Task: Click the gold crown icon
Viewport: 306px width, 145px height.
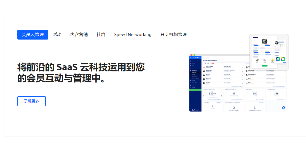Action: (272, 60)
